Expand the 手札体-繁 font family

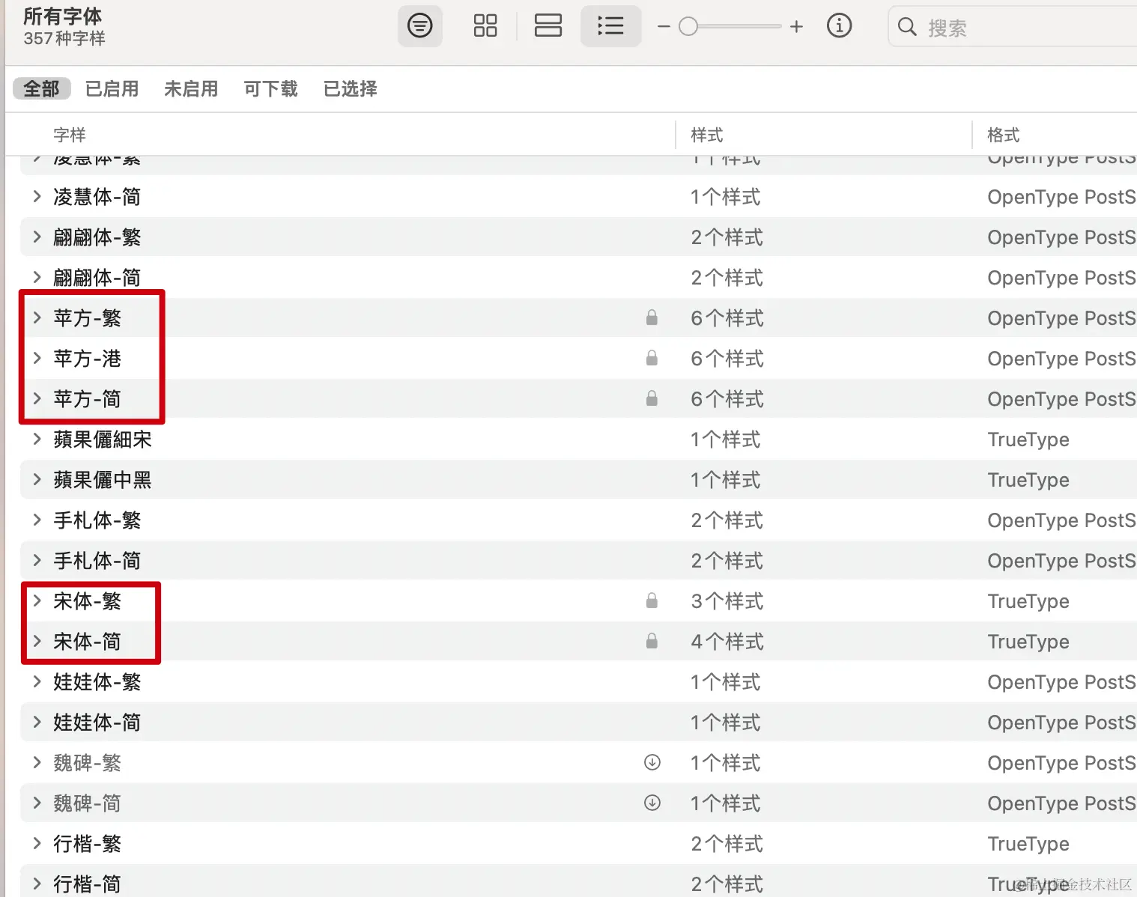click(x=37, y=520)
